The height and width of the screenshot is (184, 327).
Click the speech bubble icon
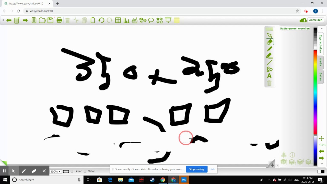pos(151,20)
